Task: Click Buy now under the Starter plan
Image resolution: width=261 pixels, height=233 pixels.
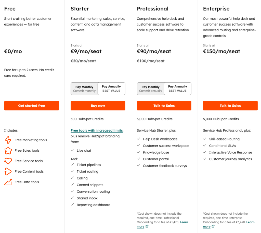Action: click(x=98, y=106)
